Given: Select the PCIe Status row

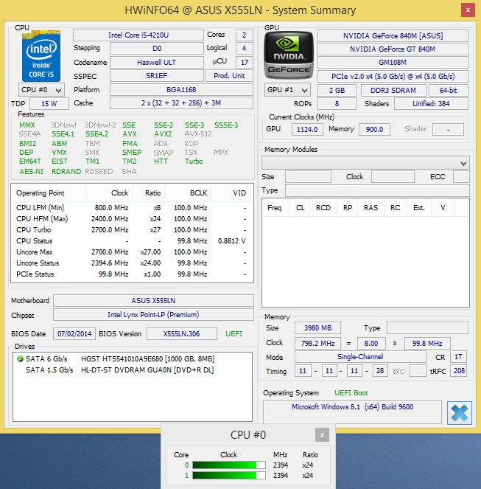Looking at the screenshot, I should coord(132,274).
